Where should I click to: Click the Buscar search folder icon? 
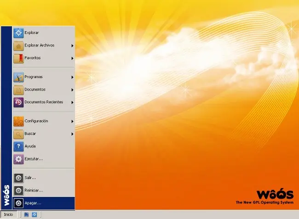(18, 134)
